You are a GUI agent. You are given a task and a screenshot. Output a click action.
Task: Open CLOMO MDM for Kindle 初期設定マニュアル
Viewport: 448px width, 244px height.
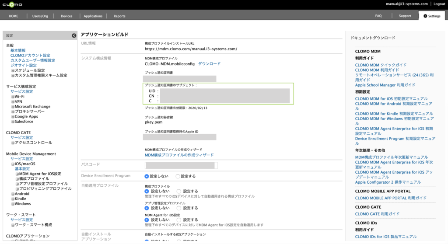click(x=394, y=114)
